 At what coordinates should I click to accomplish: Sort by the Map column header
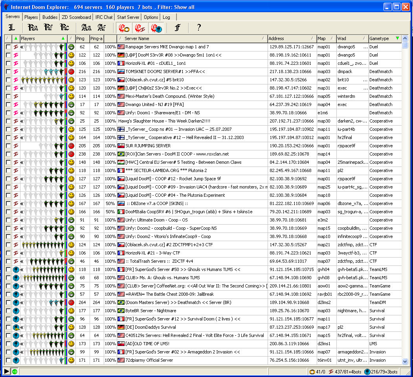[327, 38]
